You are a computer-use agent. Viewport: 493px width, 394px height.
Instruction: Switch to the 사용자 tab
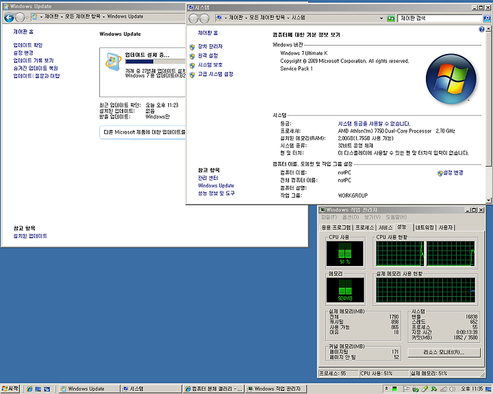pos(446,228)
